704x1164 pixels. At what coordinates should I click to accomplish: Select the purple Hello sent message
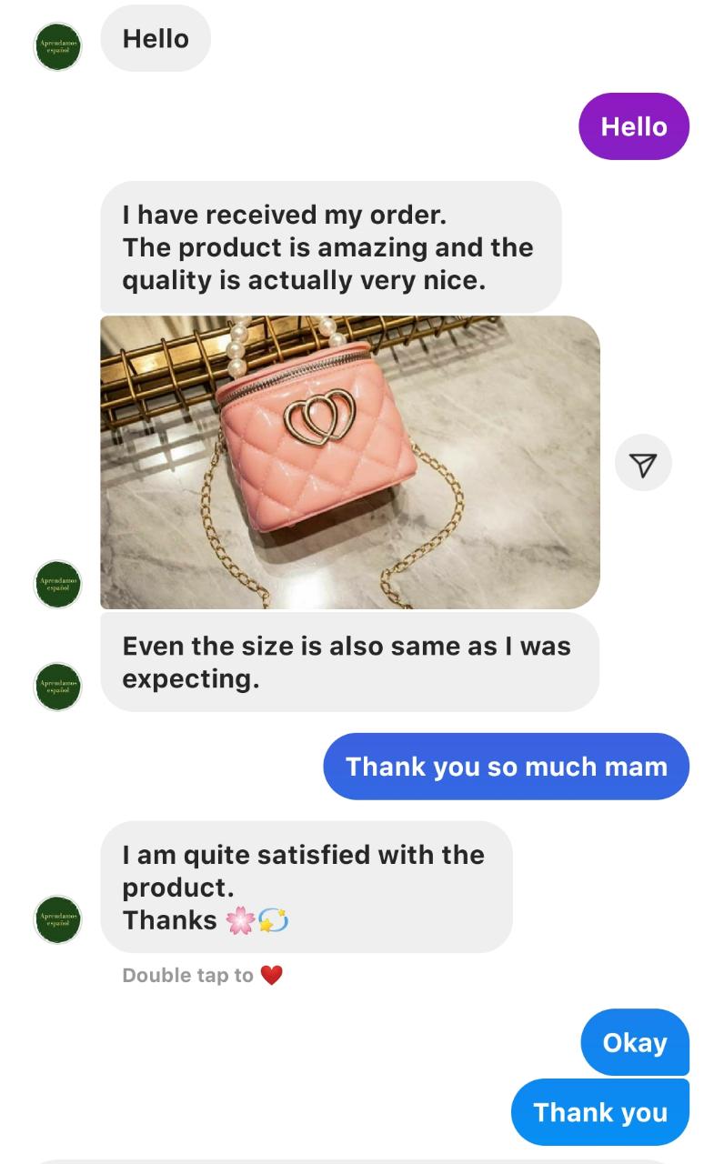click(634, 126)
